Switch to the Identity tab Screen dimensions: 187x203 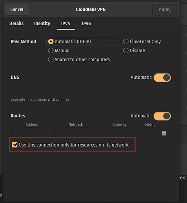pyautogui.click(x=42, y=24)
